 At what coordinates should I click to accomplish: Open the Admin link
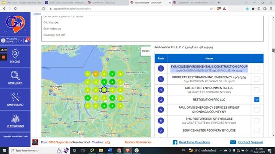pyautogui.click(x=37, y=14)
